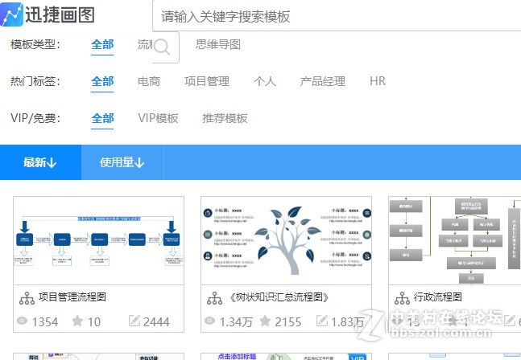Image resolution: width=521 pixels, height=360 pixels.
Task: Filter by 项目管理 tag
Action: tap(207, 81)
